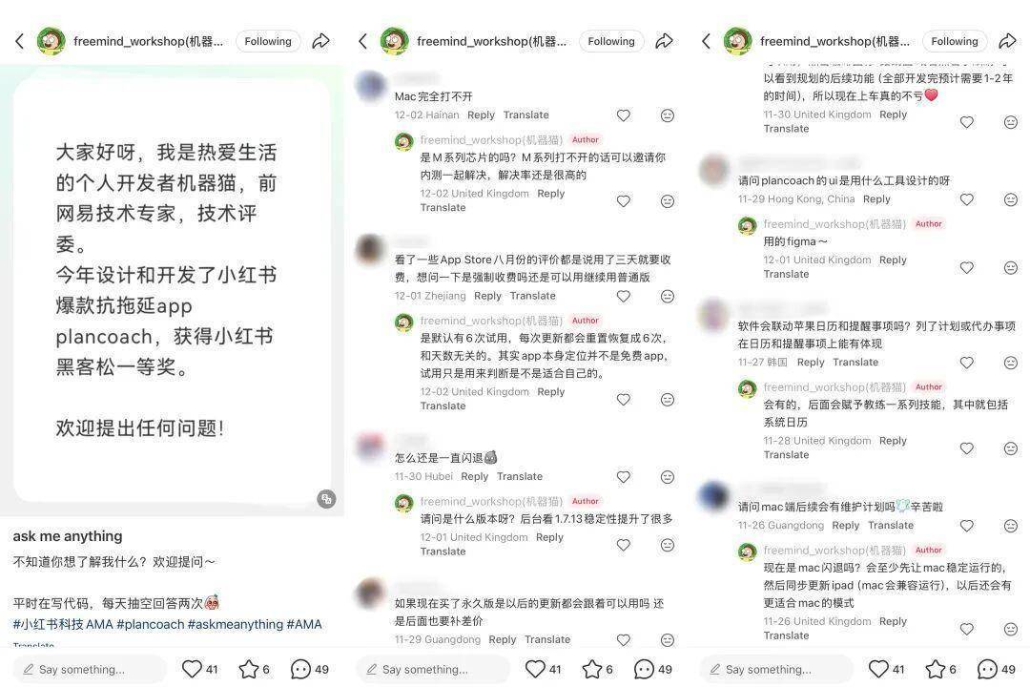This screenshot has width=1030, height=687.
Task: Click share arrow icon in the middle panel
Action: point(664,41)
